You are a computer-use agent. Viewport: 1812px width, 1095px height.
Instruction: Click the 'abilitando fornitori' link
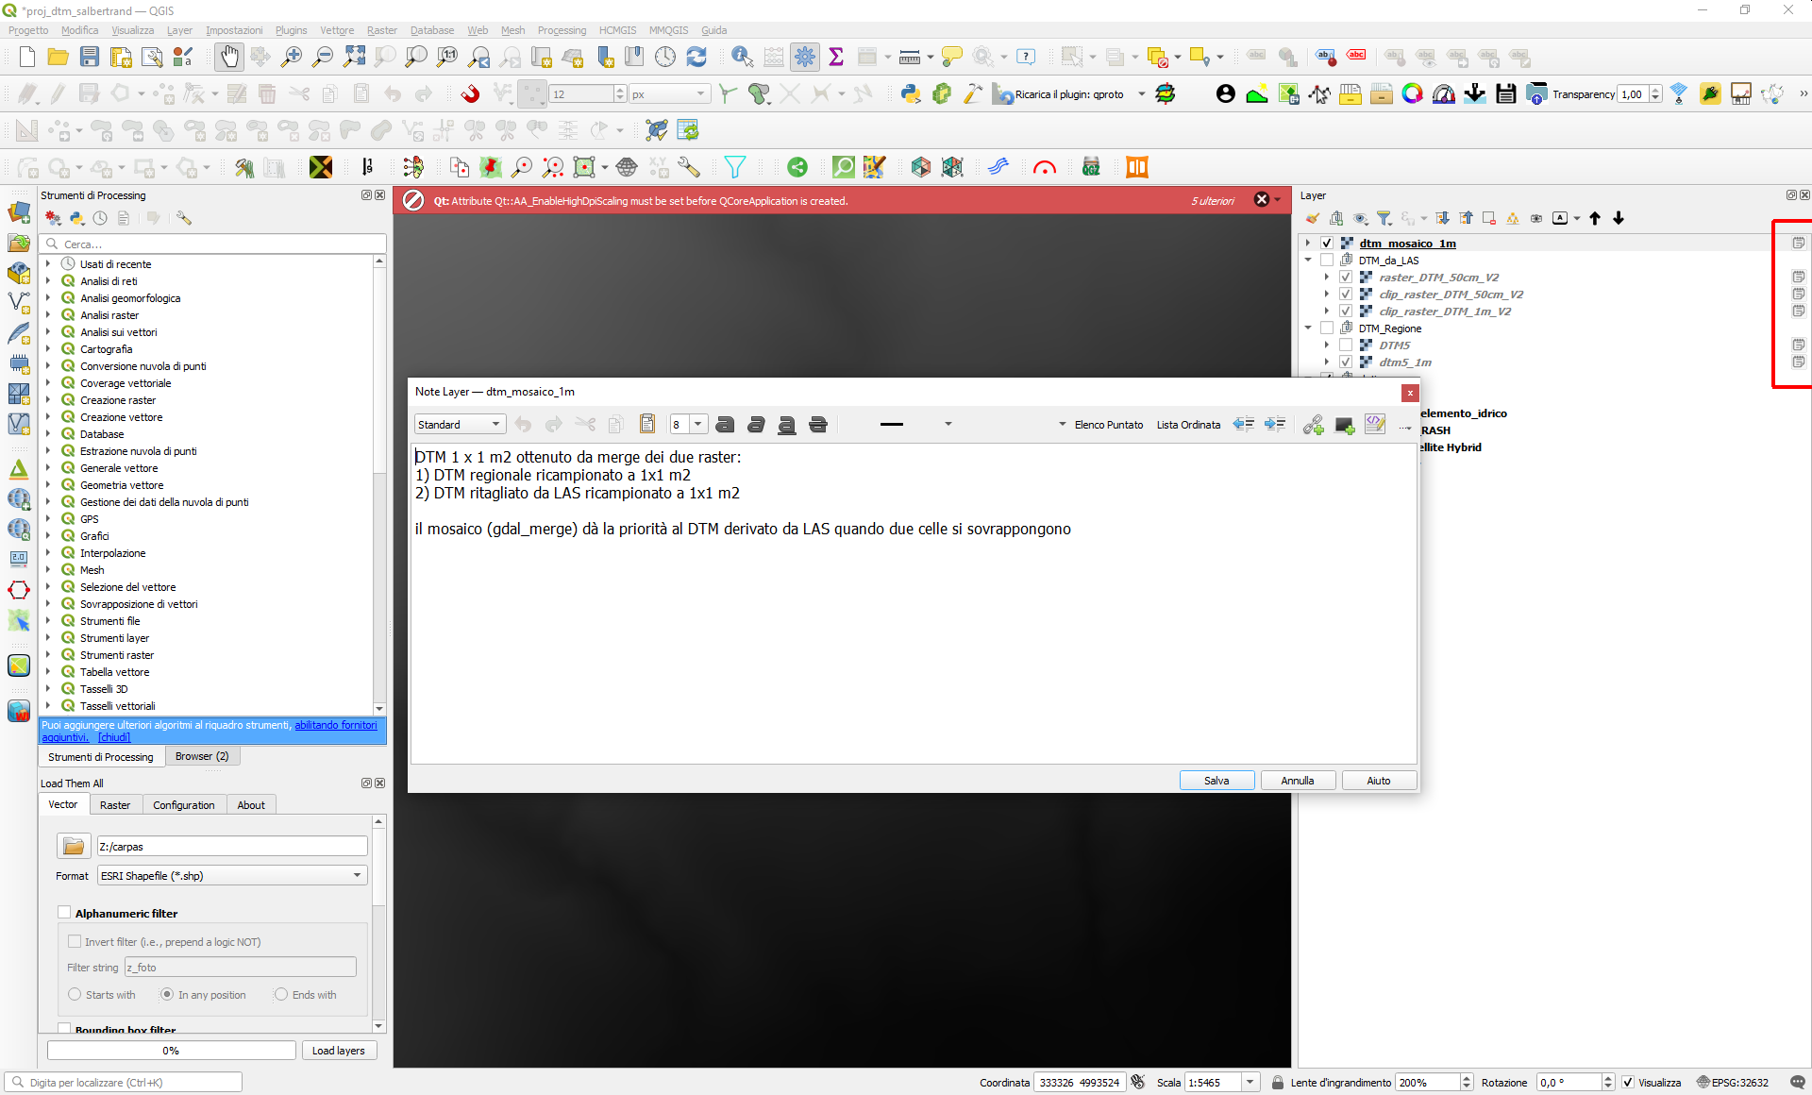tap(336, 725)
